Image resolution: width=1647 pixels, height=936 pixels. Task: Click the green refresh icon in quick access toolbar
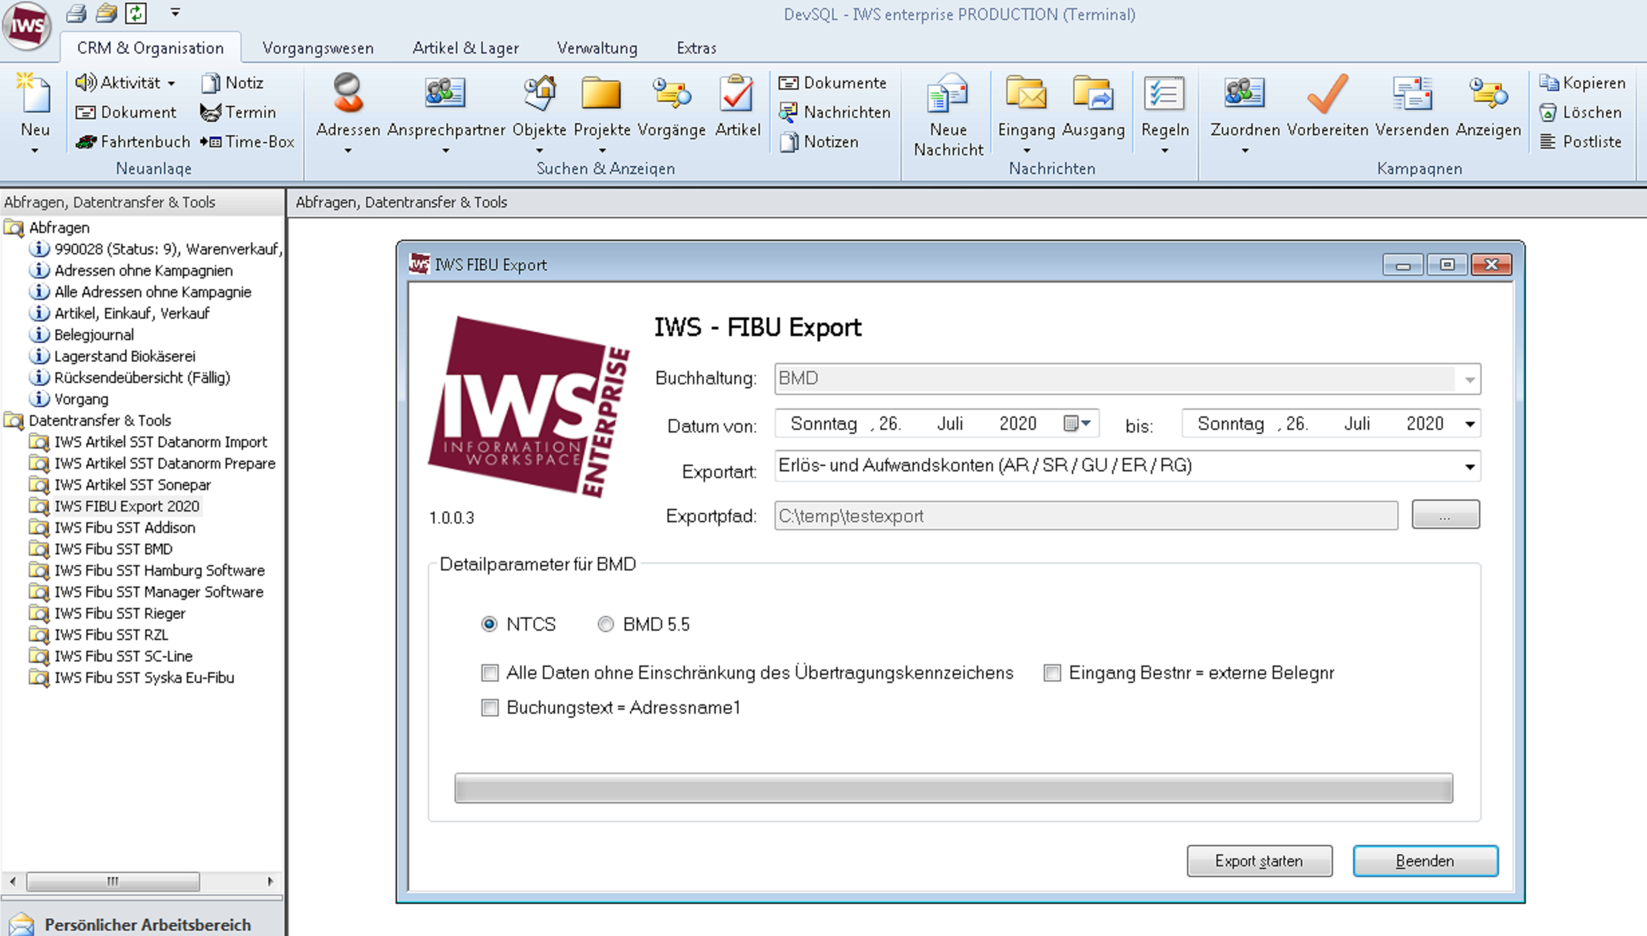[136, 13]
